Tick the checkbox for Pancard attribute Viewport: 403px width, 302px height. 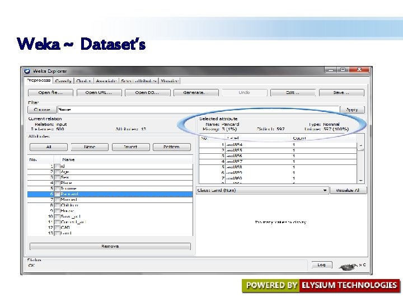coord(57,194)
